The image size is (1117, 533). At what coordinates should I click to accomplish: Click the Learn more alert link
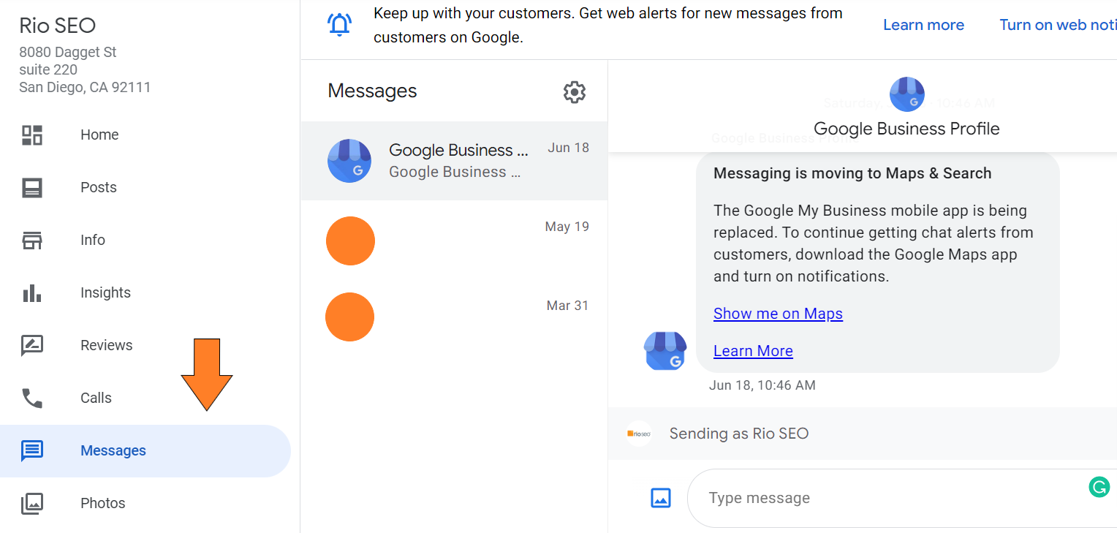click(923, 25)
